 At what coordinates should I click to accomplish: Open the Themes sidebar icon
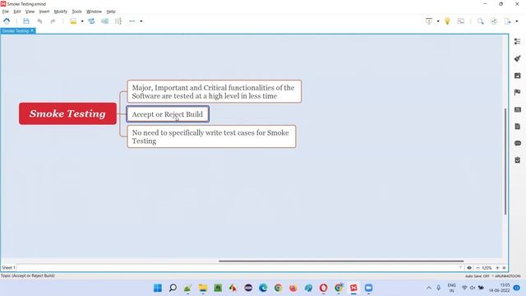click(x=518, y=109)
